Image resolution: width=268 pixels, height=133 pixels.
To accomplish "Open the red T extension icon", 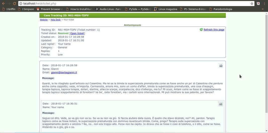I will [259, 4].
